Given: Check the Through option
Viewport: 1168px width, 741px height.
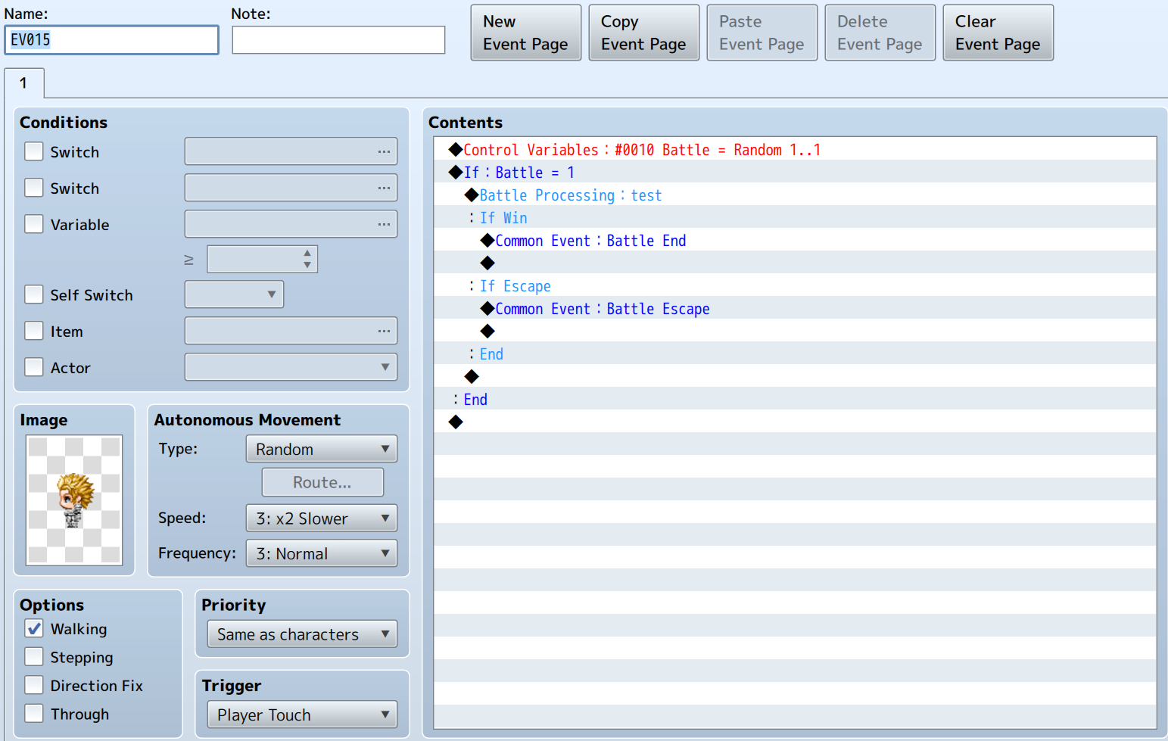Looking at the screenshot, I should pos(34,714).
